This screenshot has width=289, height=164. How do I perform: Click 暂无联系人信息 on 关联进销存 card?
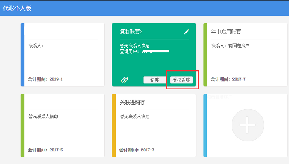tap(135, 116)
